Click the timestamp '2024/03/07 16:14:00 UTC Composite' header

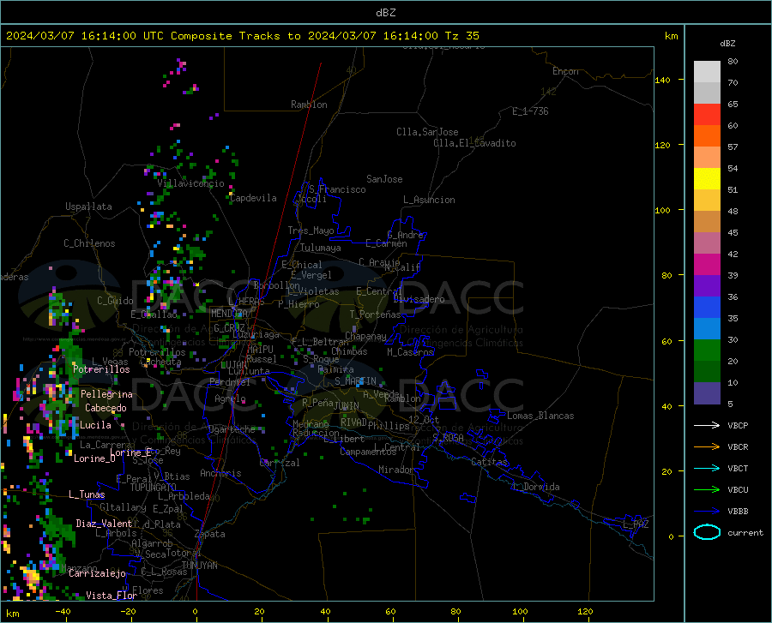coord(119,36)
